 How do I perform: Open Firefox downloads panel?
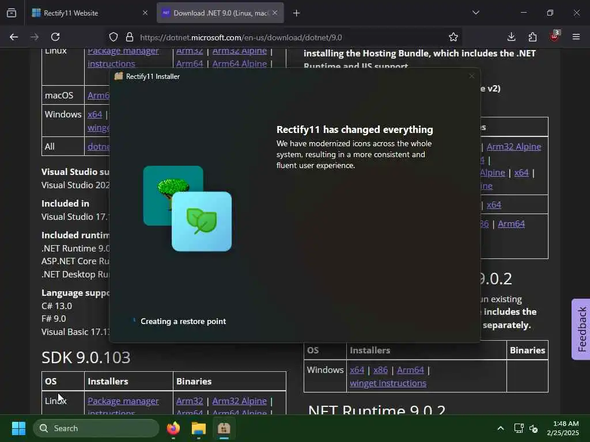[512, 37]
